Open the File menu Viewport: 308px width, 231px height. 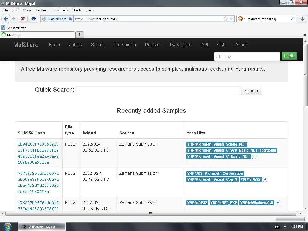tap(5, 10)
